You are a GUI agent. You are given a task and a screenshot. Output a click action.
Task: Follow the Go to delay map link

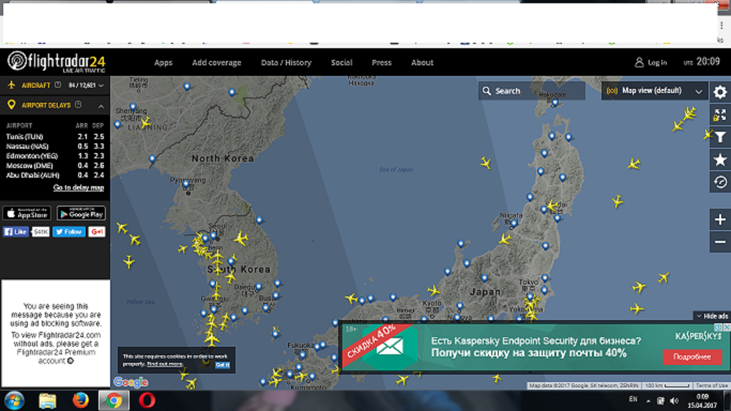(78, 188)
